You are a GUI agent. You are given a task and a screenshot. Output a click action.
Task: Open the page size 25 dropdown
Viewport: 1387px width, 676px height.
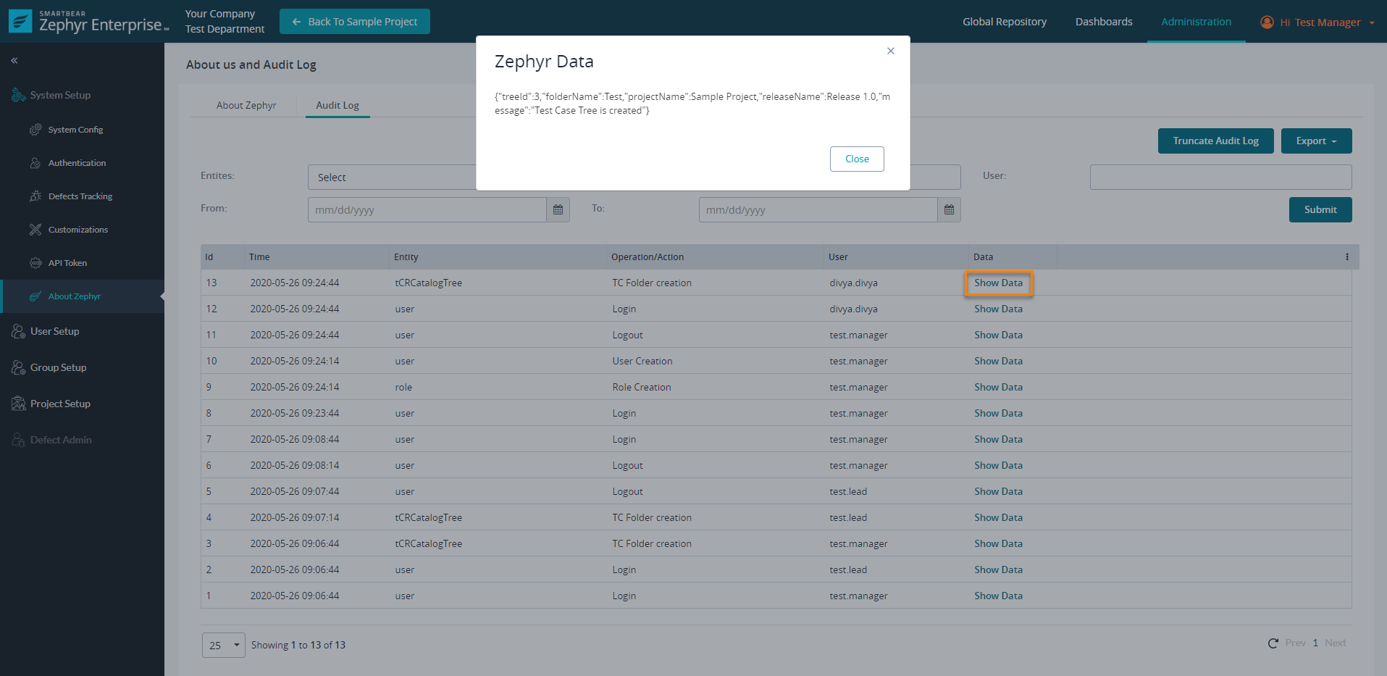coord(224,645)
